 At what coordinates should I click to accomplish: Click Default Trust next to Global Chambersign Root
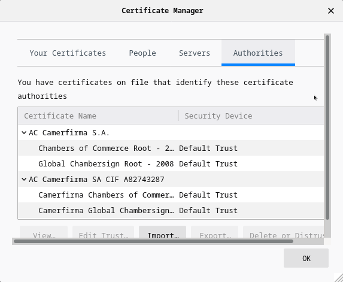[x=208, y=163]
